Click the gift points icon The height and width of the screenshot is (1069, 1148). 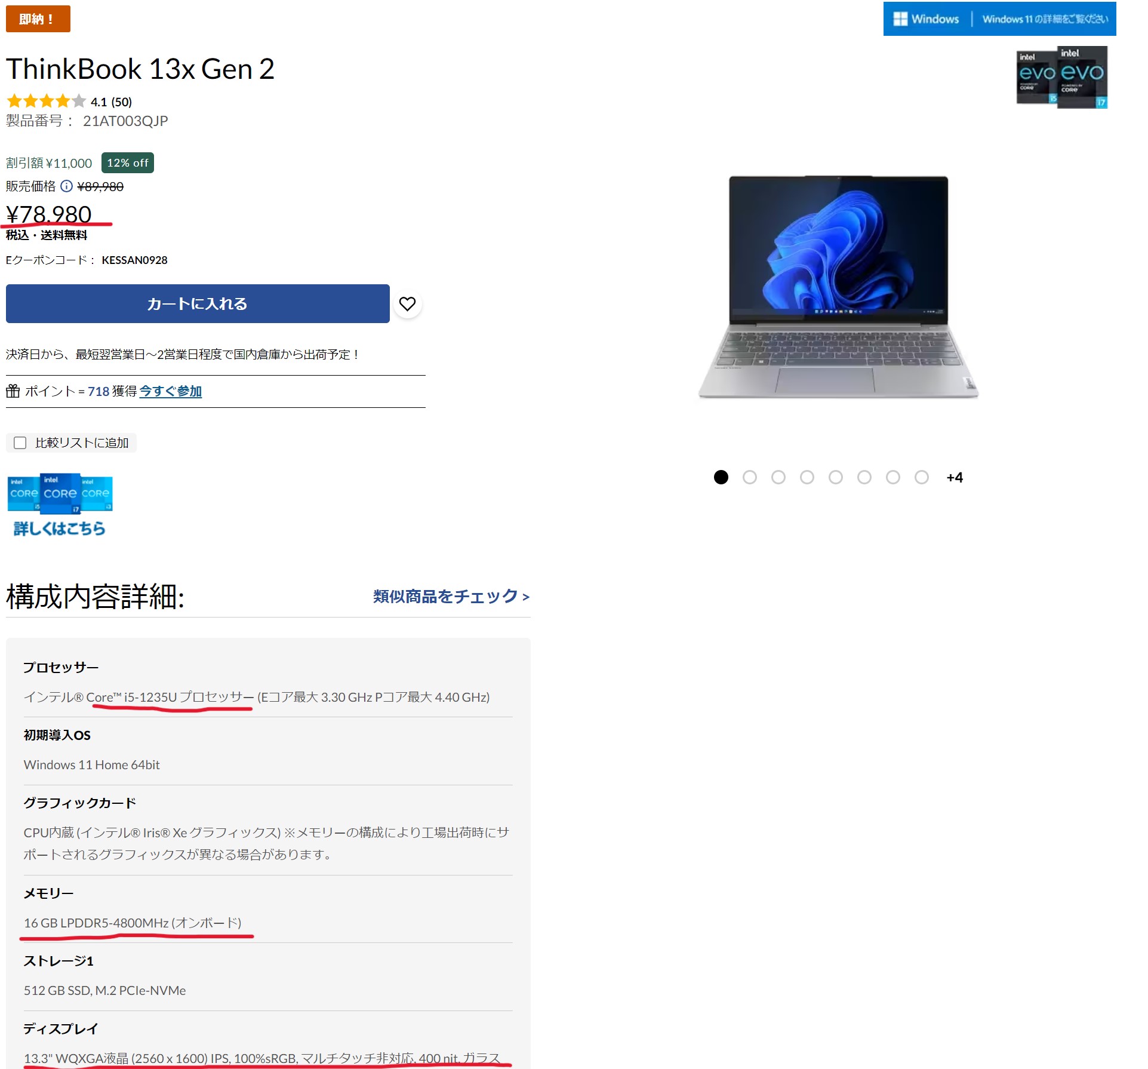click(13, 391)
